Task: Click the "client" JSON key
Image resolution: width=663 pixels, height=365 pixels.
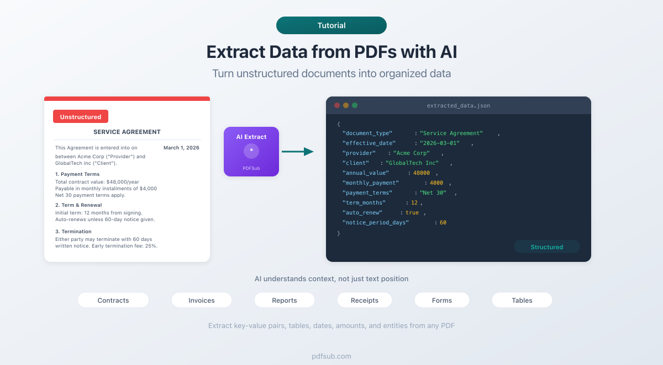Action: click(356, 163)
